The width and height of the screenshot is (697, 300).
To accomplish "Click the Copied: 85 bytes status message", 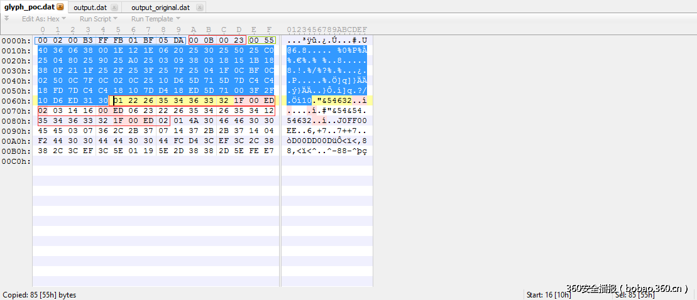I will (x=40, y=294).
